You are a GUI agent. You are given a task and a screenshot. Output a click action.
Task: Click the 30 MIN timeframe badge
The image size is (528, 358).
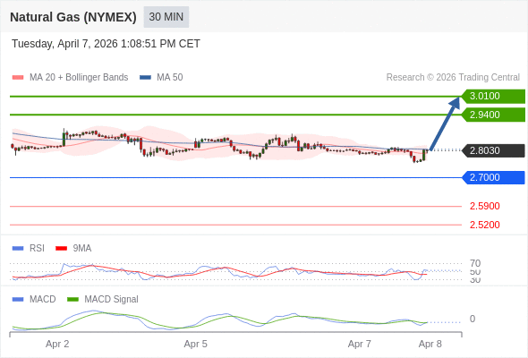tap(166, 17)
